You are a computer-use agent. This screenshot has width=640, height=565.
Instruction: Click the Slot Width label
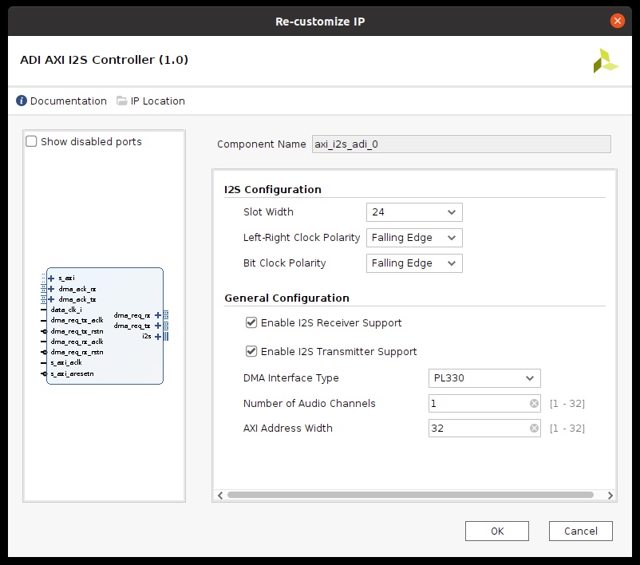click(268, 212)
